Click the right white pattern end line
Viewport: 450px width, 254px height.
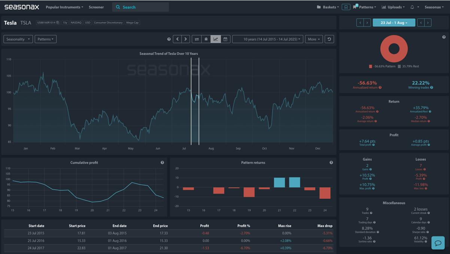pos(199,101)
